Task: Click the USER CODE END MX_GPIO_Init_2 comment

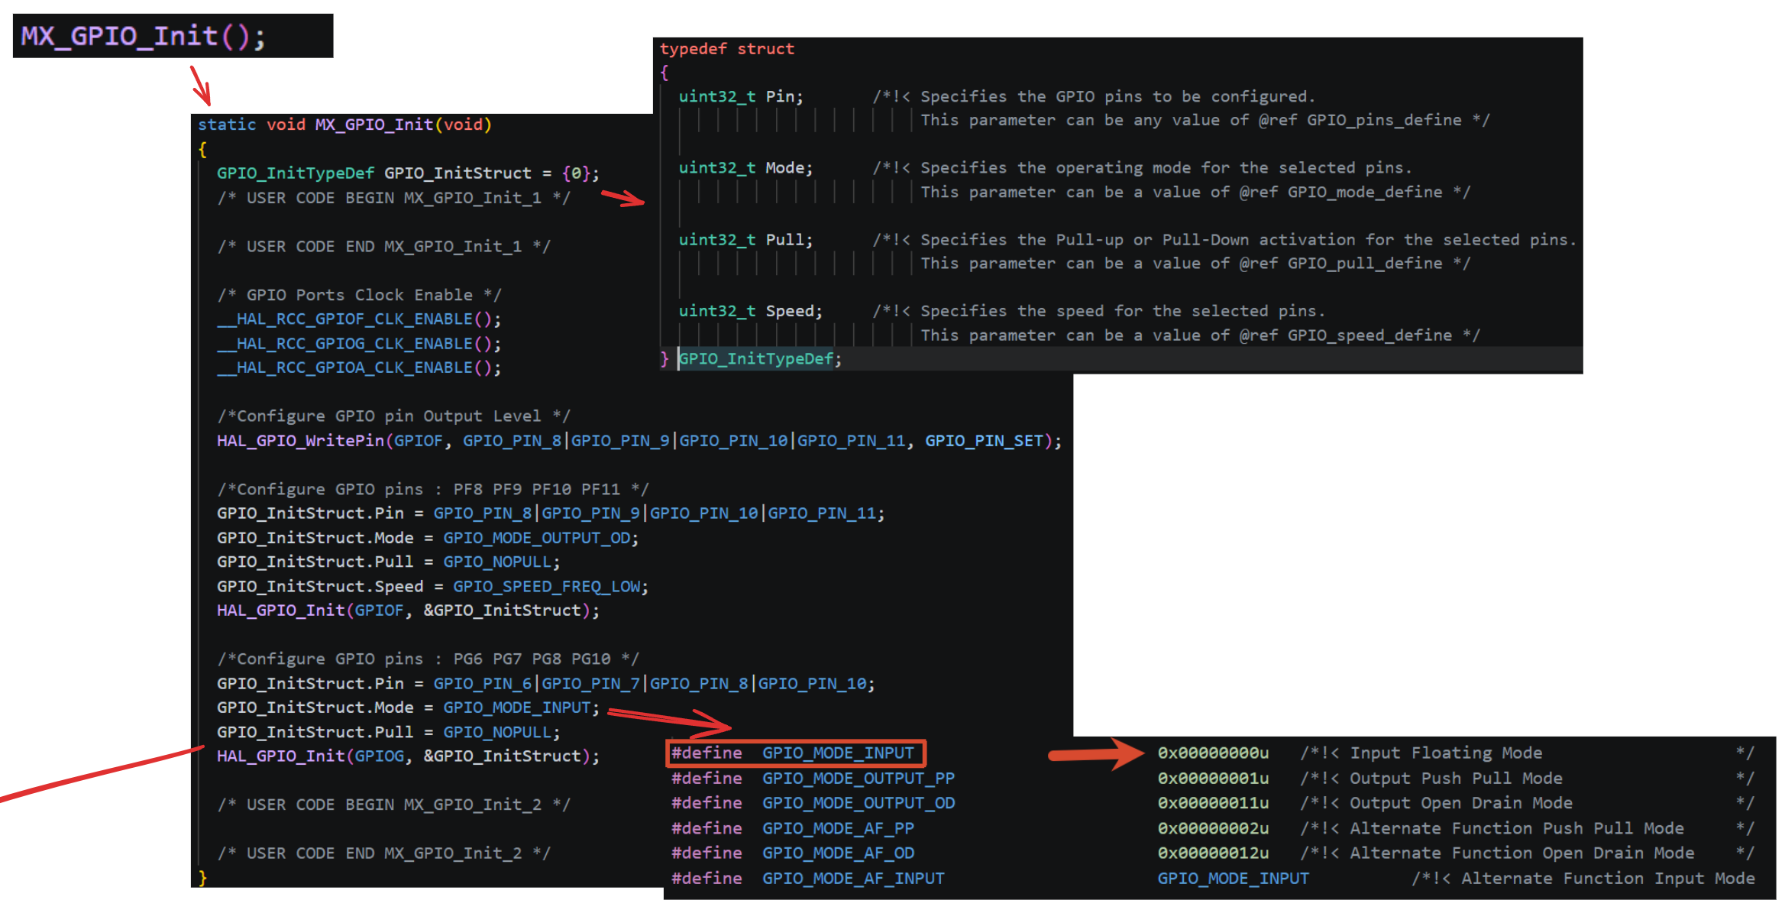Action: 383,853
